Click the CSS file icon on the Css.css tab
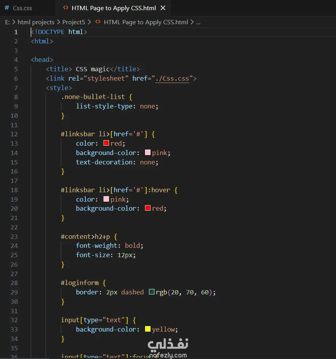This screenshot has height=359, width=336. (7, 7)
